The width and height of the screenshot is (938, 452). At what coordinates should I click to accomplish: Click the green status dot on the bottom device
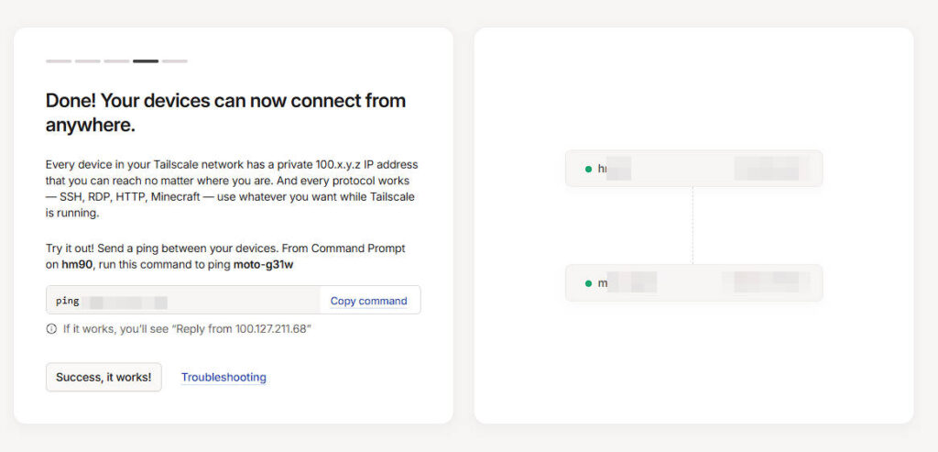click(588, 283)
